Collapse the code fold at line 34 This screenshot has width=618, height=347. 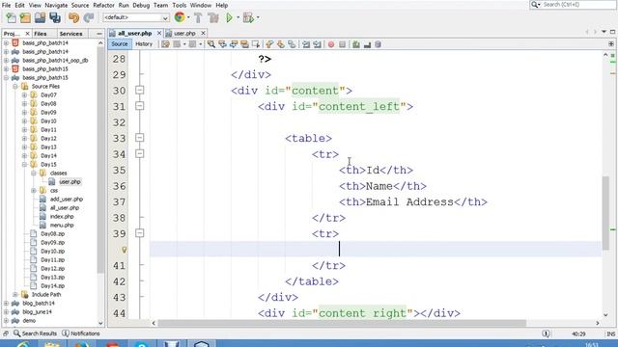139,153
